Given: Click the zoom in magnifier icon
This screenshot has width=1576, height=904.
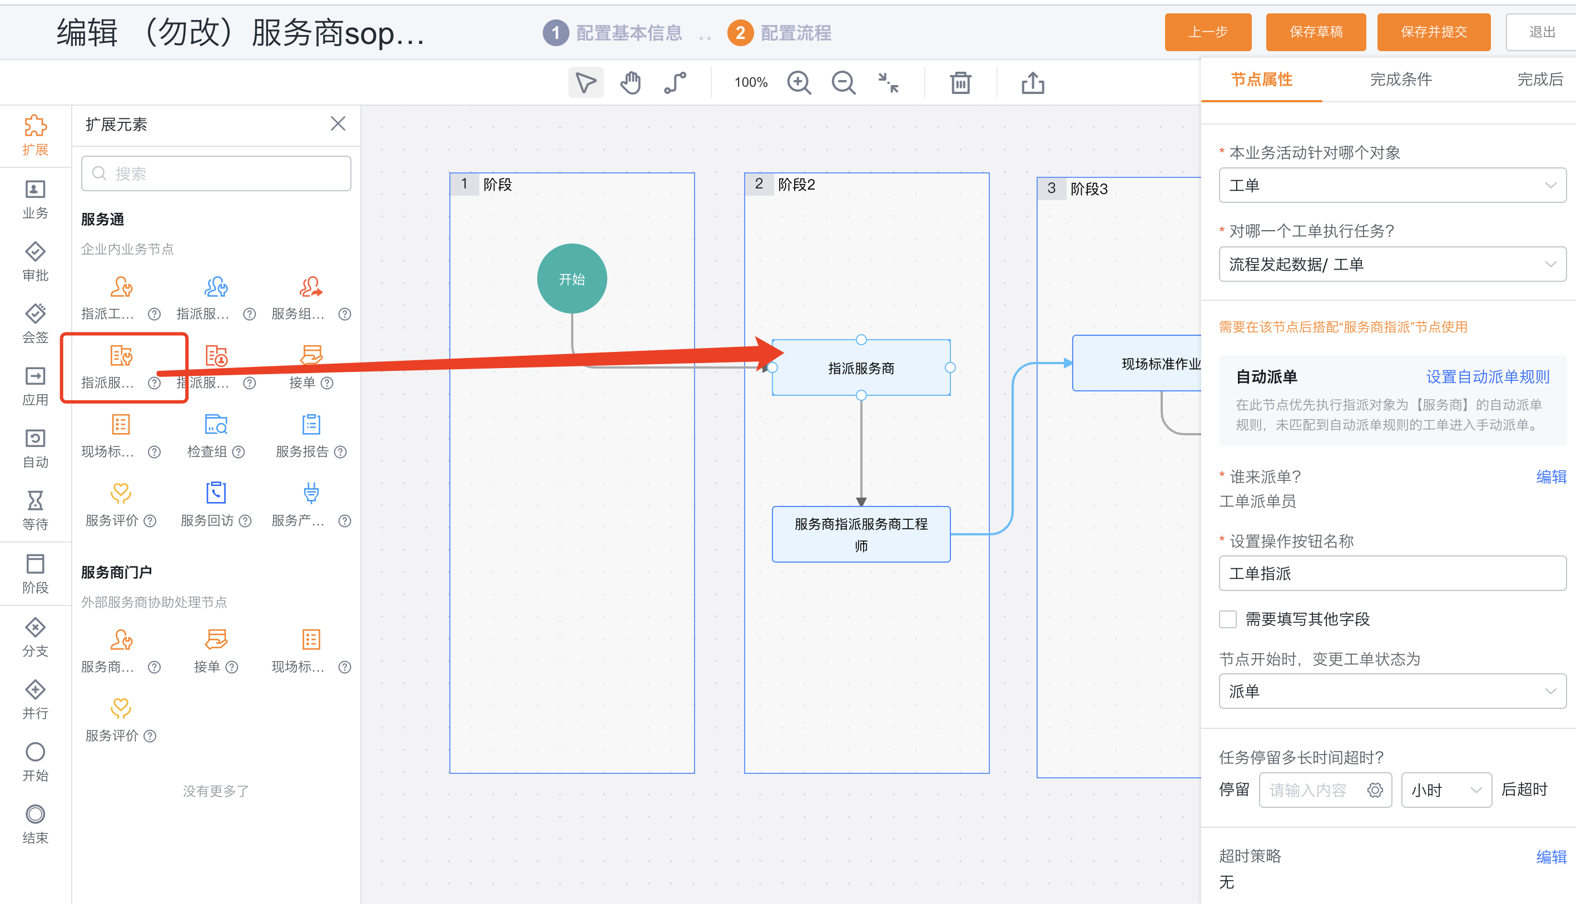Looking at the screenshot, I should click(x=799, y=83).
